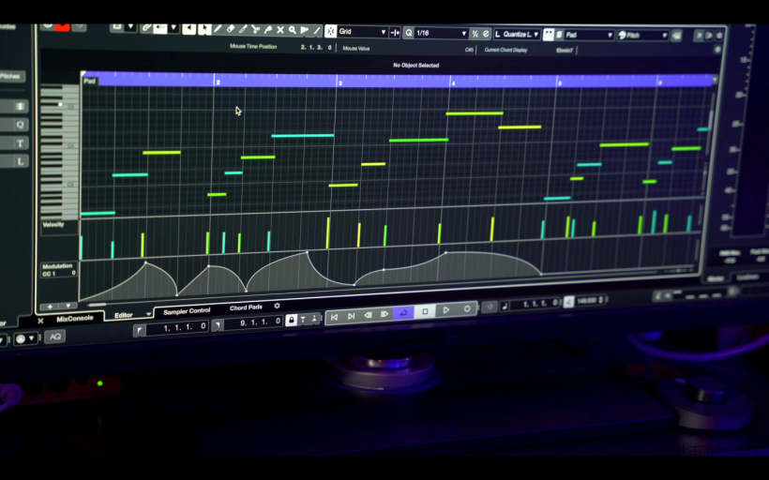Screen dimensions: 769x480
Task: Open lower zone settings gear
Action: tap(277, 306)
